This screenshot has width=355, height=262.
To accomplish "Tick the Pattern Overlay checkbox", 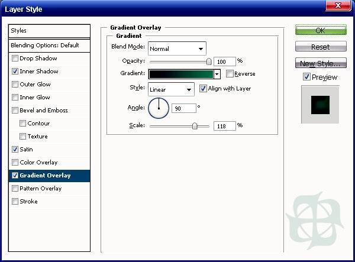I will click(15, 189).
